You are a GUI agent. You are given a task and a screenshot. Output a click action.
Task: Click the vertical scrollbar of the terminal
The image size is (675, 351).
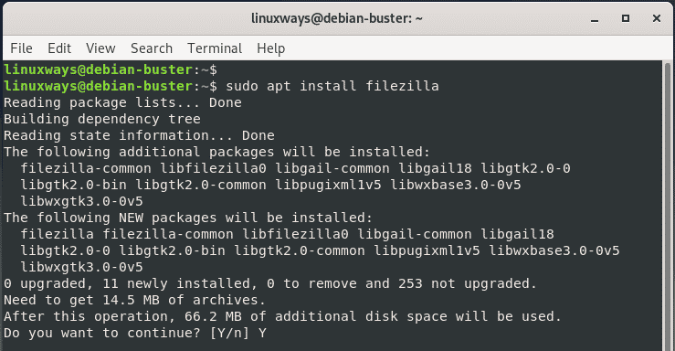click(x=668, y=206)
